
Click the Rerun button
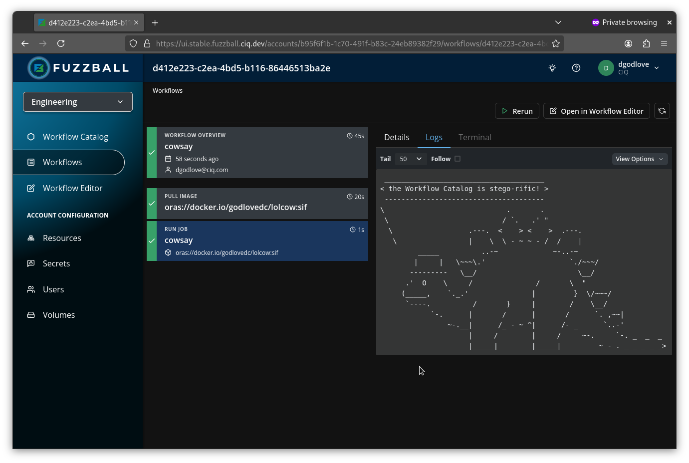(517, 111)
